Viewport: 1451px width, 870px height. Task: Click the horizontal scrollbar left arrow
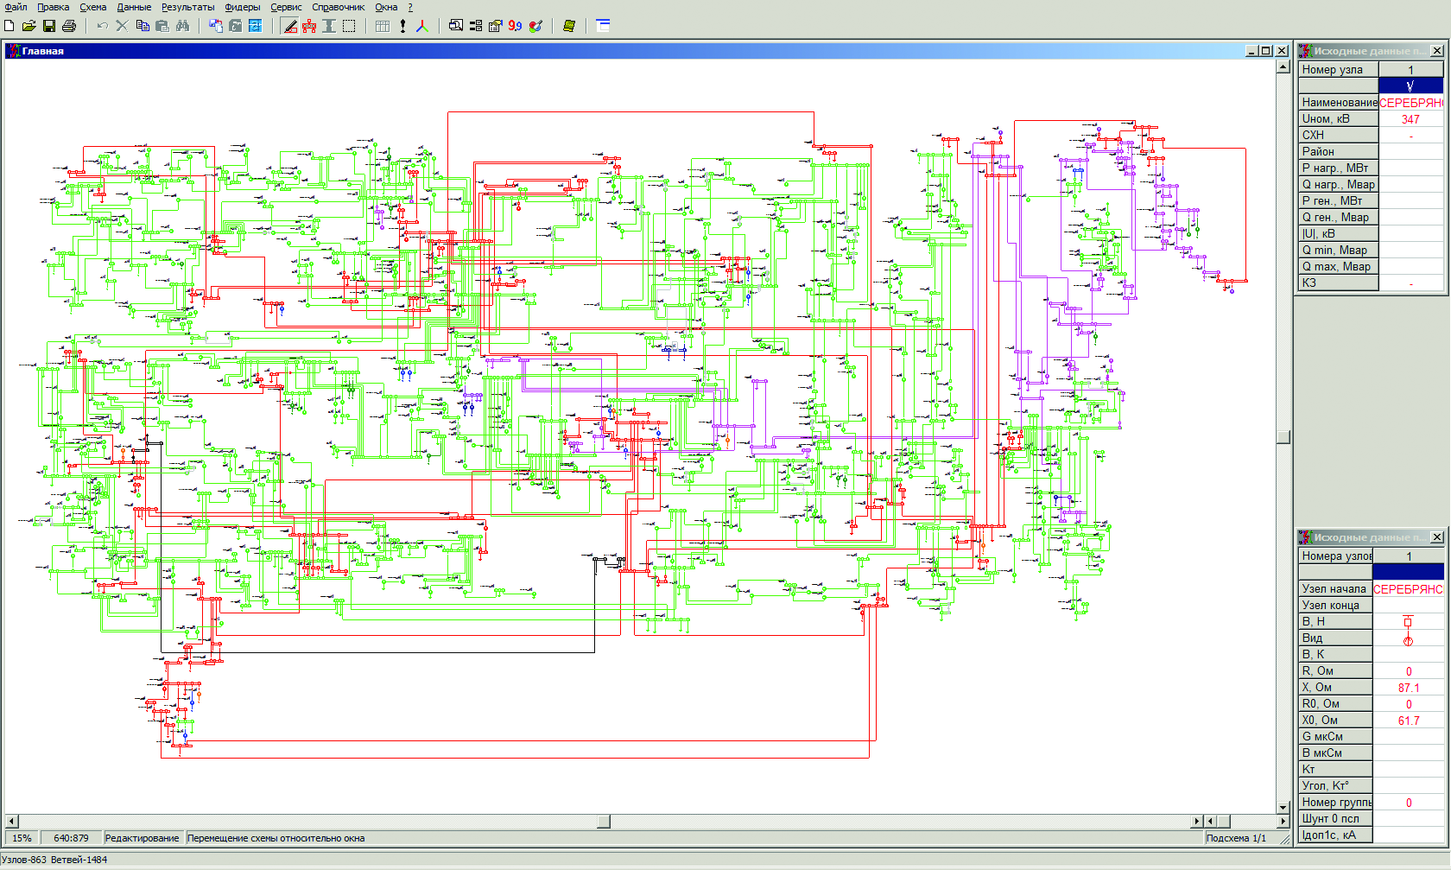10,821
